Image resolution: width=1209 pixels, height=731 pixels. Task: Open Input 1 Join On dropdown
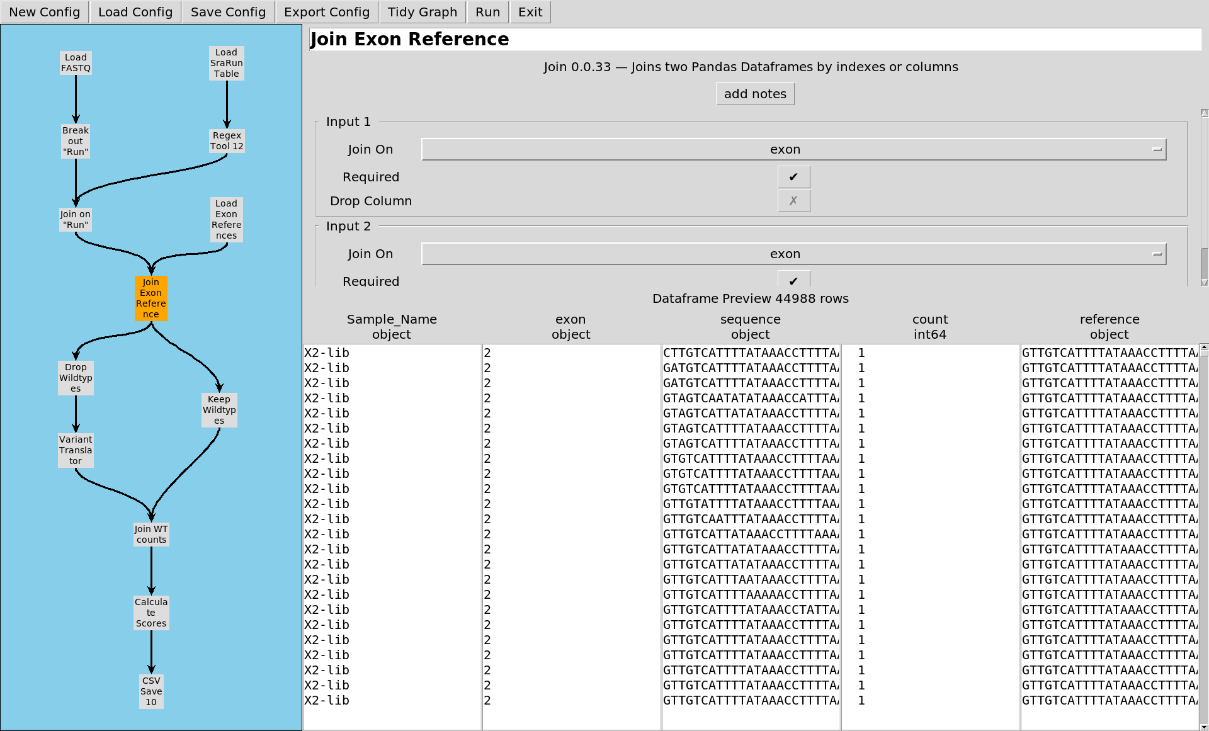(793, 150)
